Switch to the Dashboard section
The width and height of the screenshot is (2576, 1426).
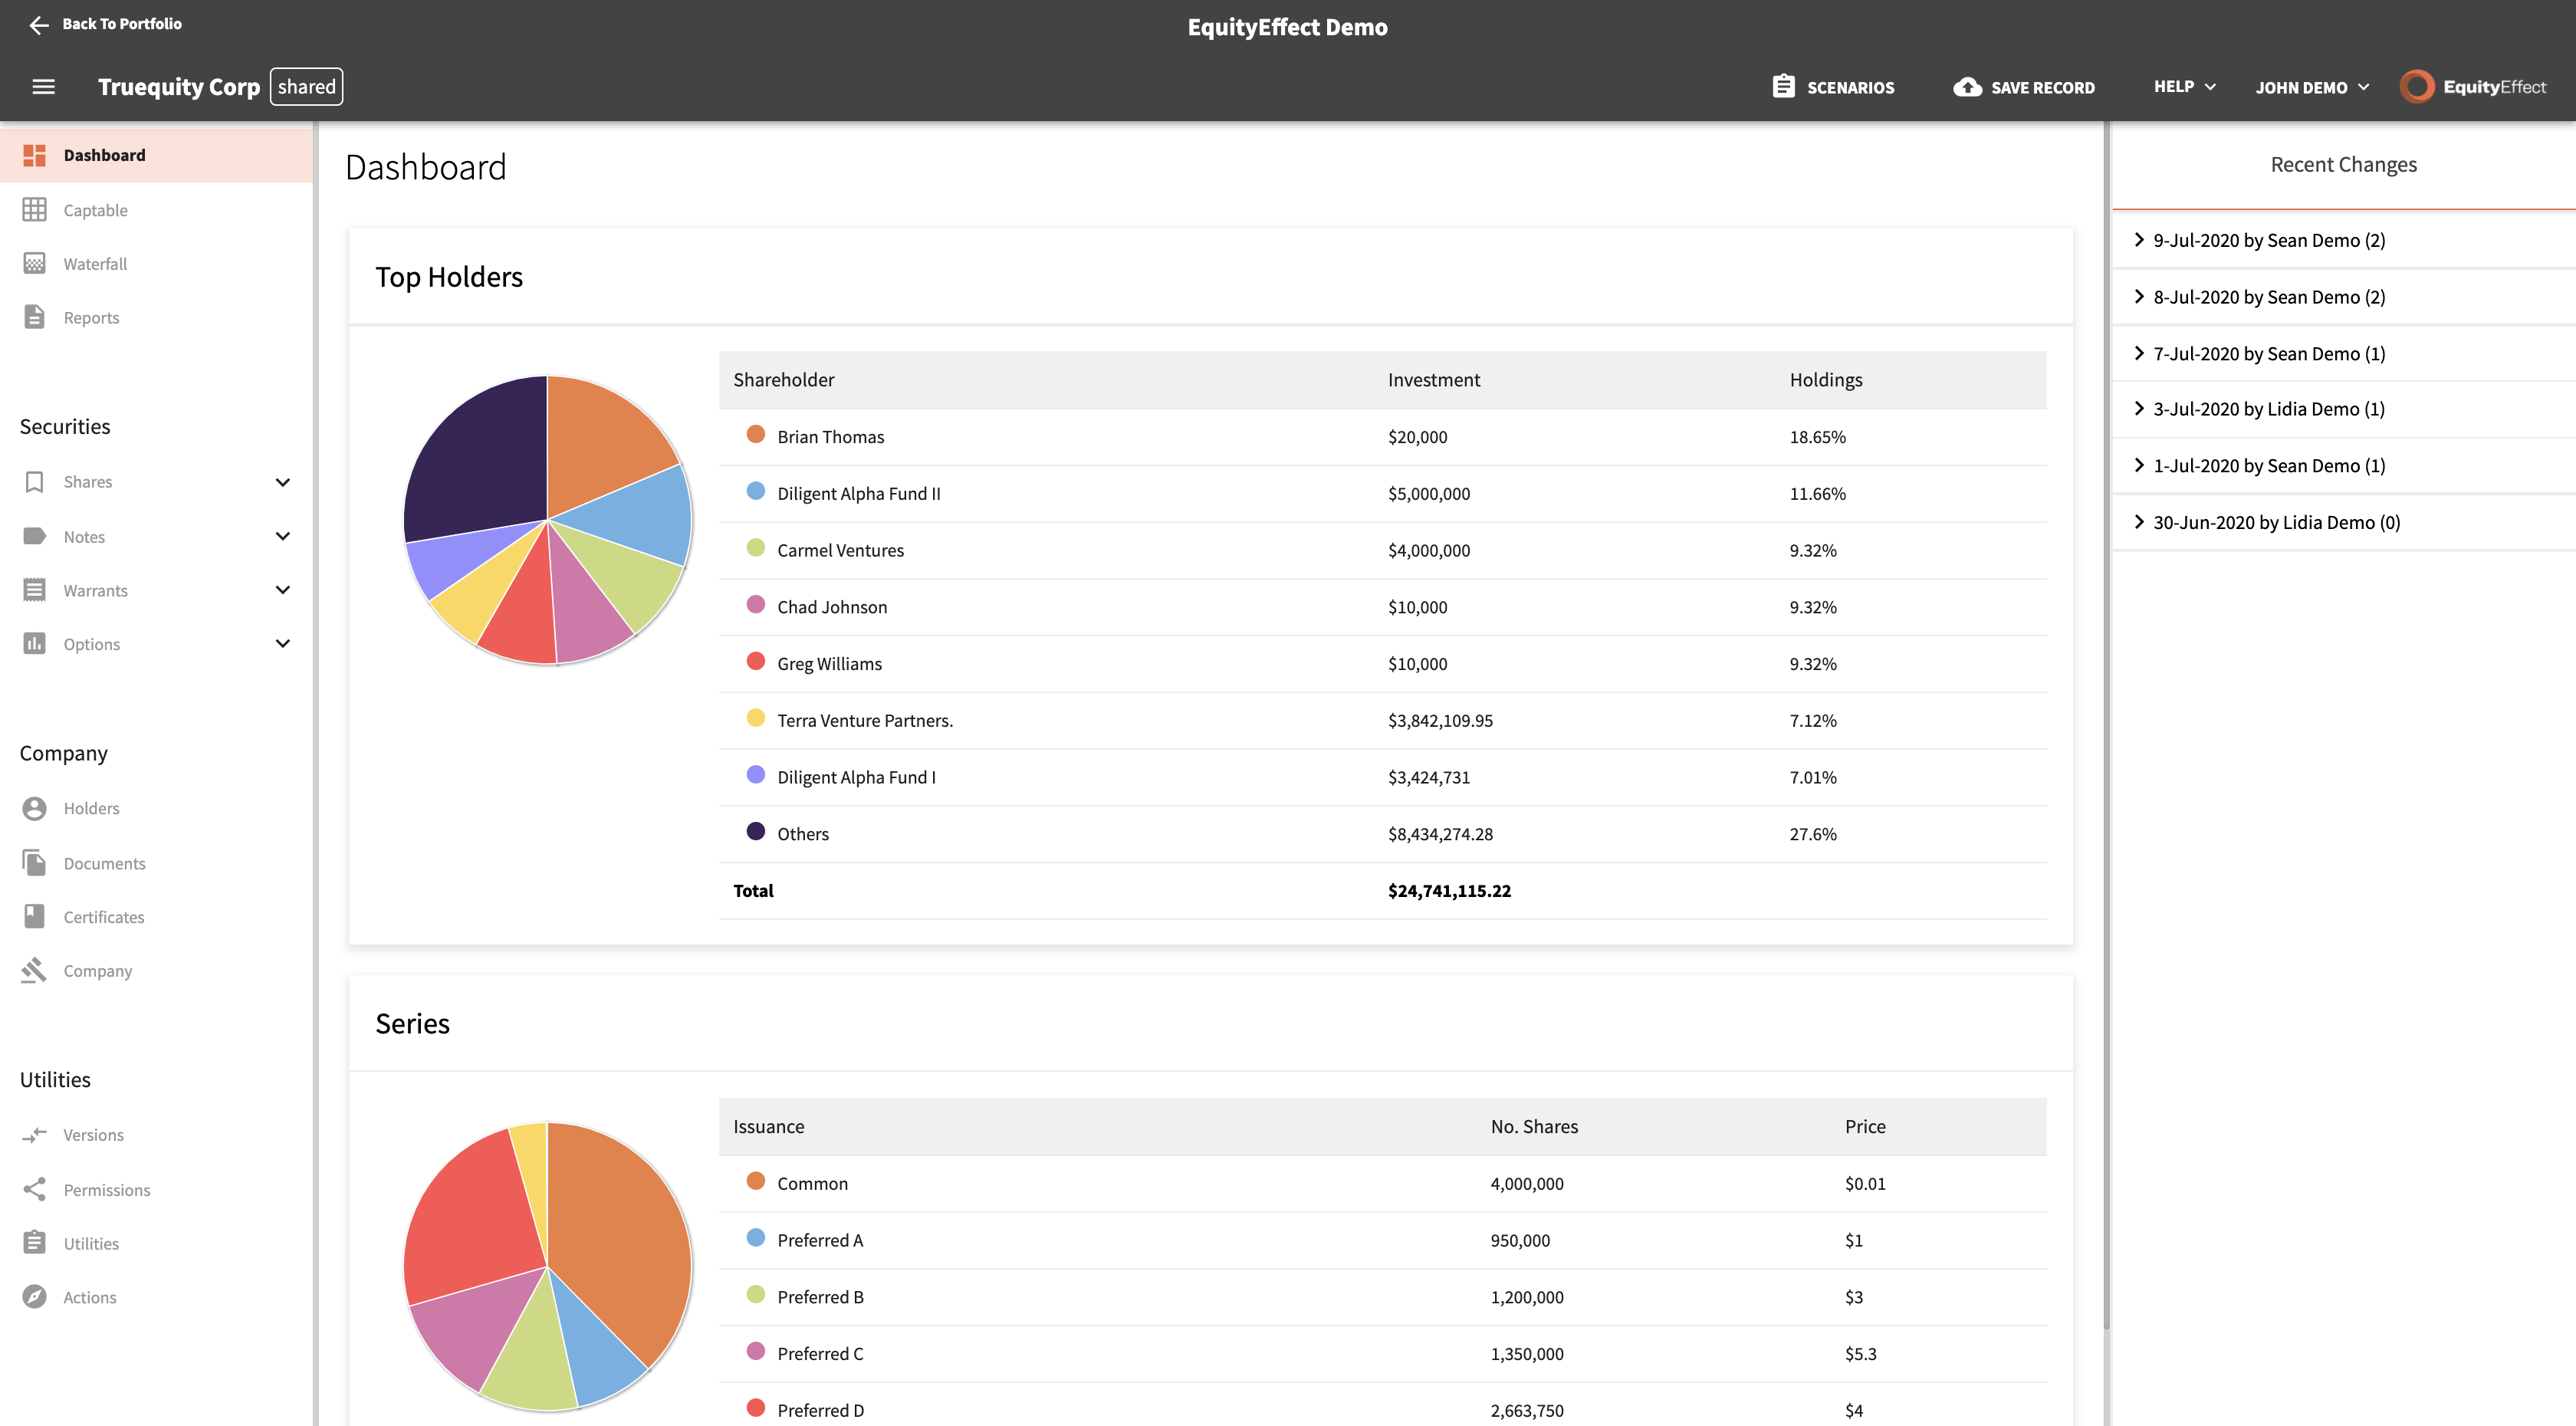tap(104, 155)
